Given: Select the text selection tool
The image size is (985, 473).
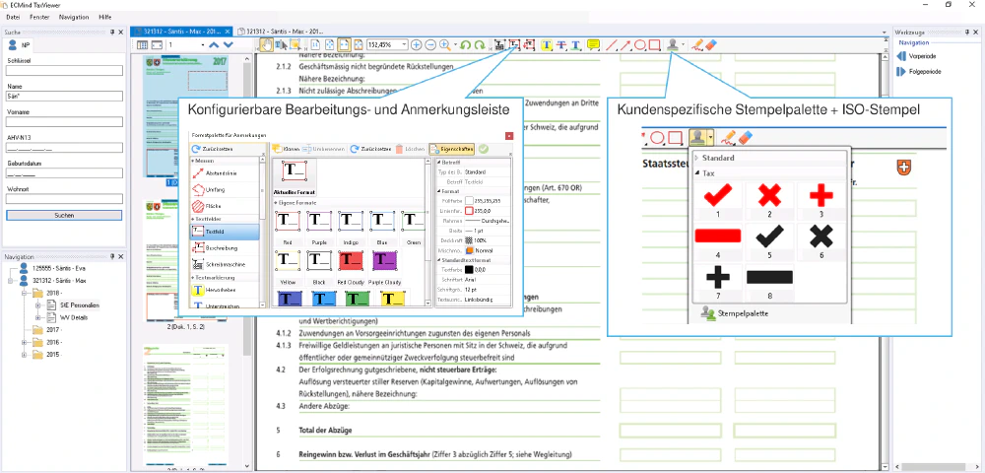Looking at the screenshot, I should 281,44.
